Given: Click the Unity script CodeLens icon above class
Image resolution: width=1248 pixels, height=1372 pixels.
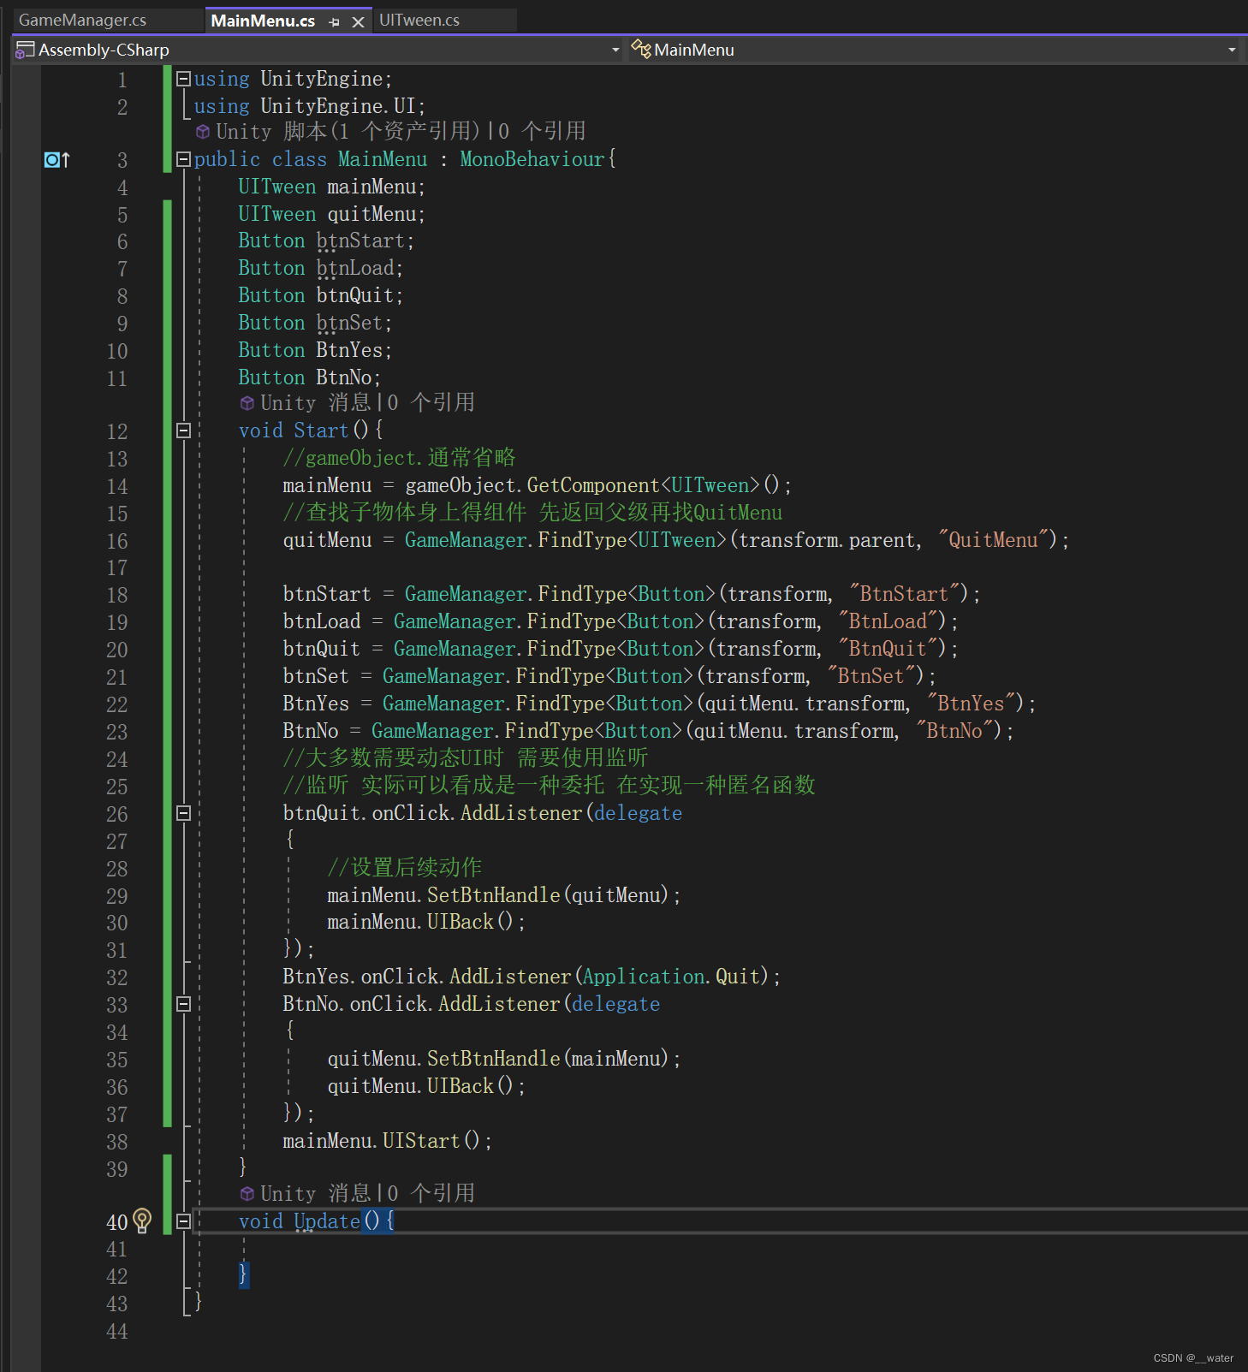Looking at the screenshot, I should (203, 132).
